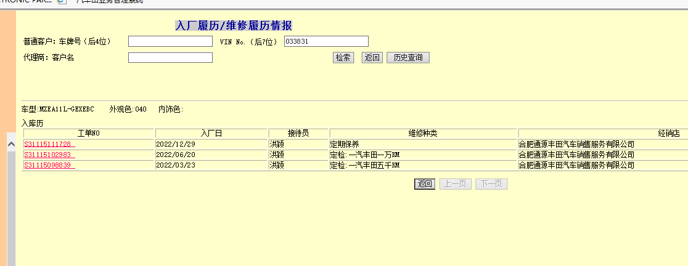This screenshot has height=266, width=688.
Task: Click the 入厂日 column header
Action: click(x=211, y=133)
